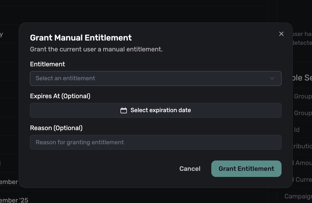Close the Grant Manual Entitlement dialog
This screenshot has height=203, width=312.
281,34
